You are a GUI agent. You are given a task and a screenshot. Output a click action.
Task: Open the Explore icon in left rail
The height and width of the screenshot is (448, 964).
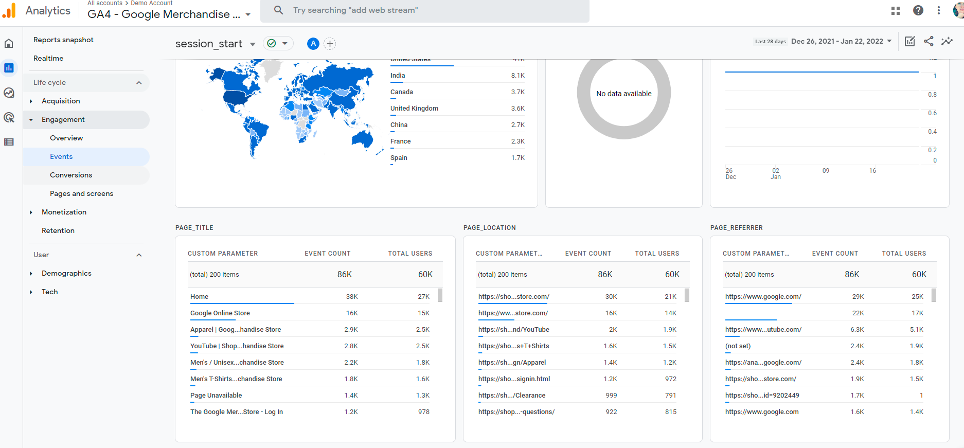click(x=9, y=93)
